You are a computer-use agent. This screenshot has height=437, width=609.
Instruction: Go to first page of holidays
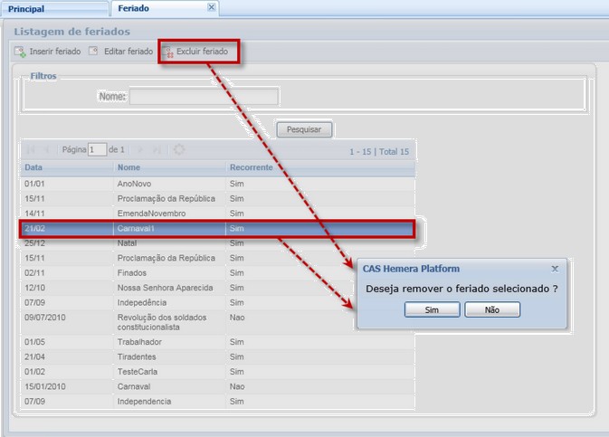[30, 149]
